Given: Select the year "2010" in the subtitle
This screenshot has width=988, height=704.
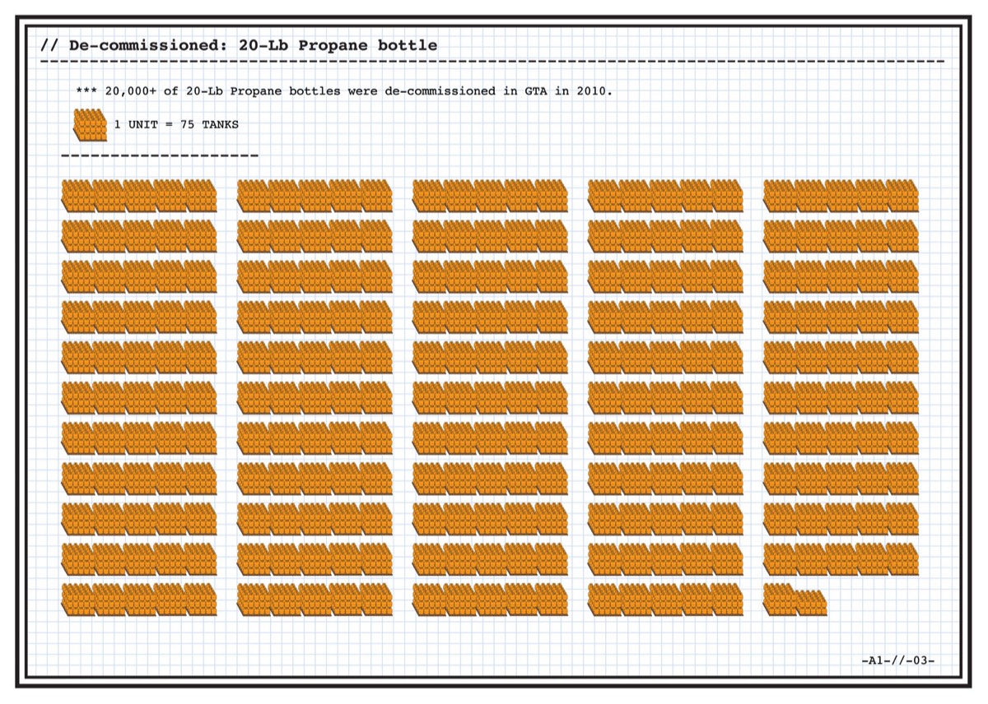Looking at the screenshot, I should 595,90.
